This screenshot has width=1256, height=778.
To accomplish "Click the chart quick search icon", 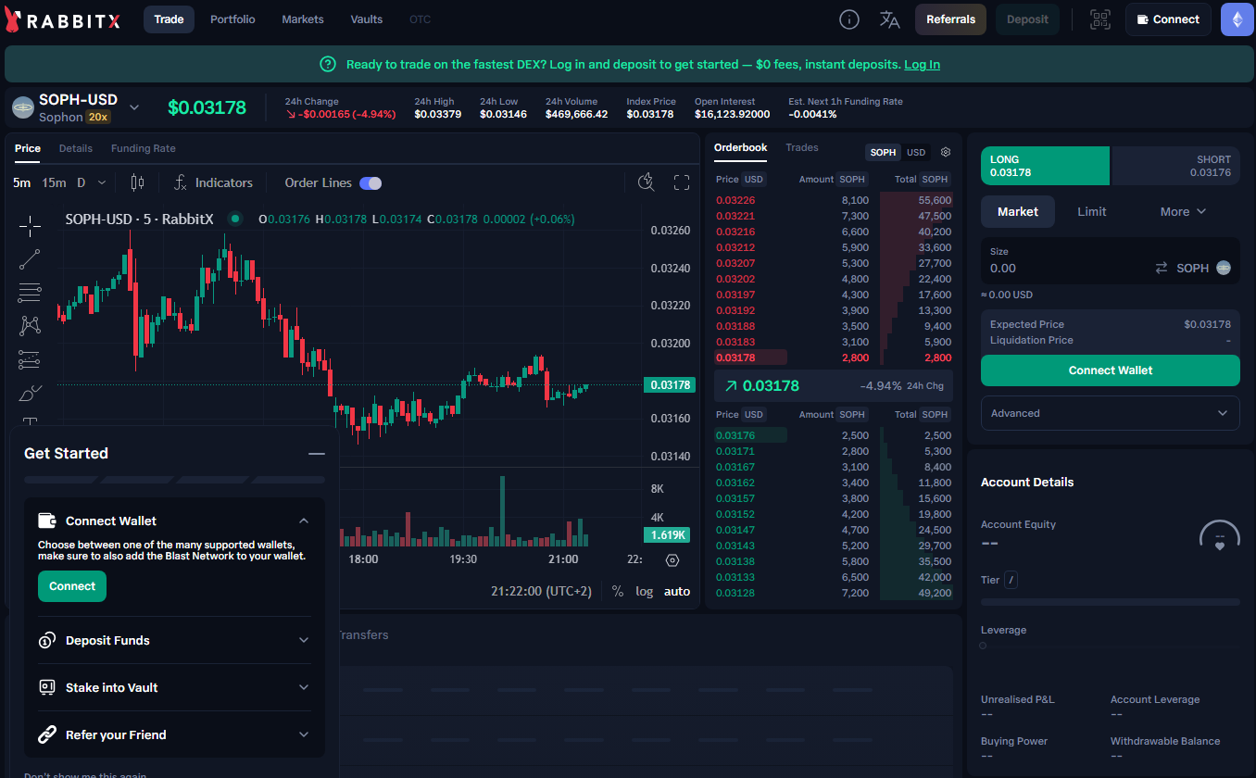I will (647, 182).
